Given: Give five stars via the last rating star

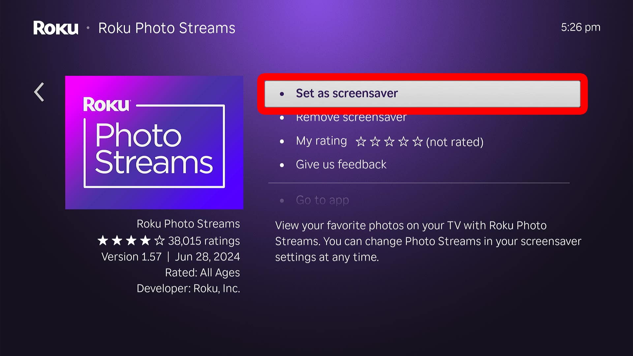Looking at the screenshot, I should click(x=417, y=142).
